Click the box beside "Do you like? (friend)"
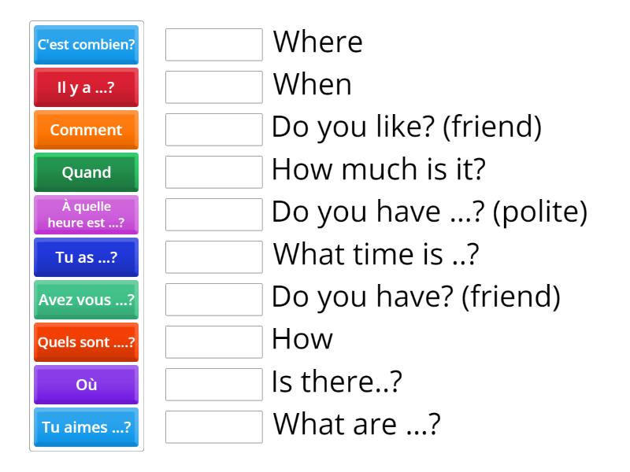Screen dimensions: 630x472 point(213,130)
